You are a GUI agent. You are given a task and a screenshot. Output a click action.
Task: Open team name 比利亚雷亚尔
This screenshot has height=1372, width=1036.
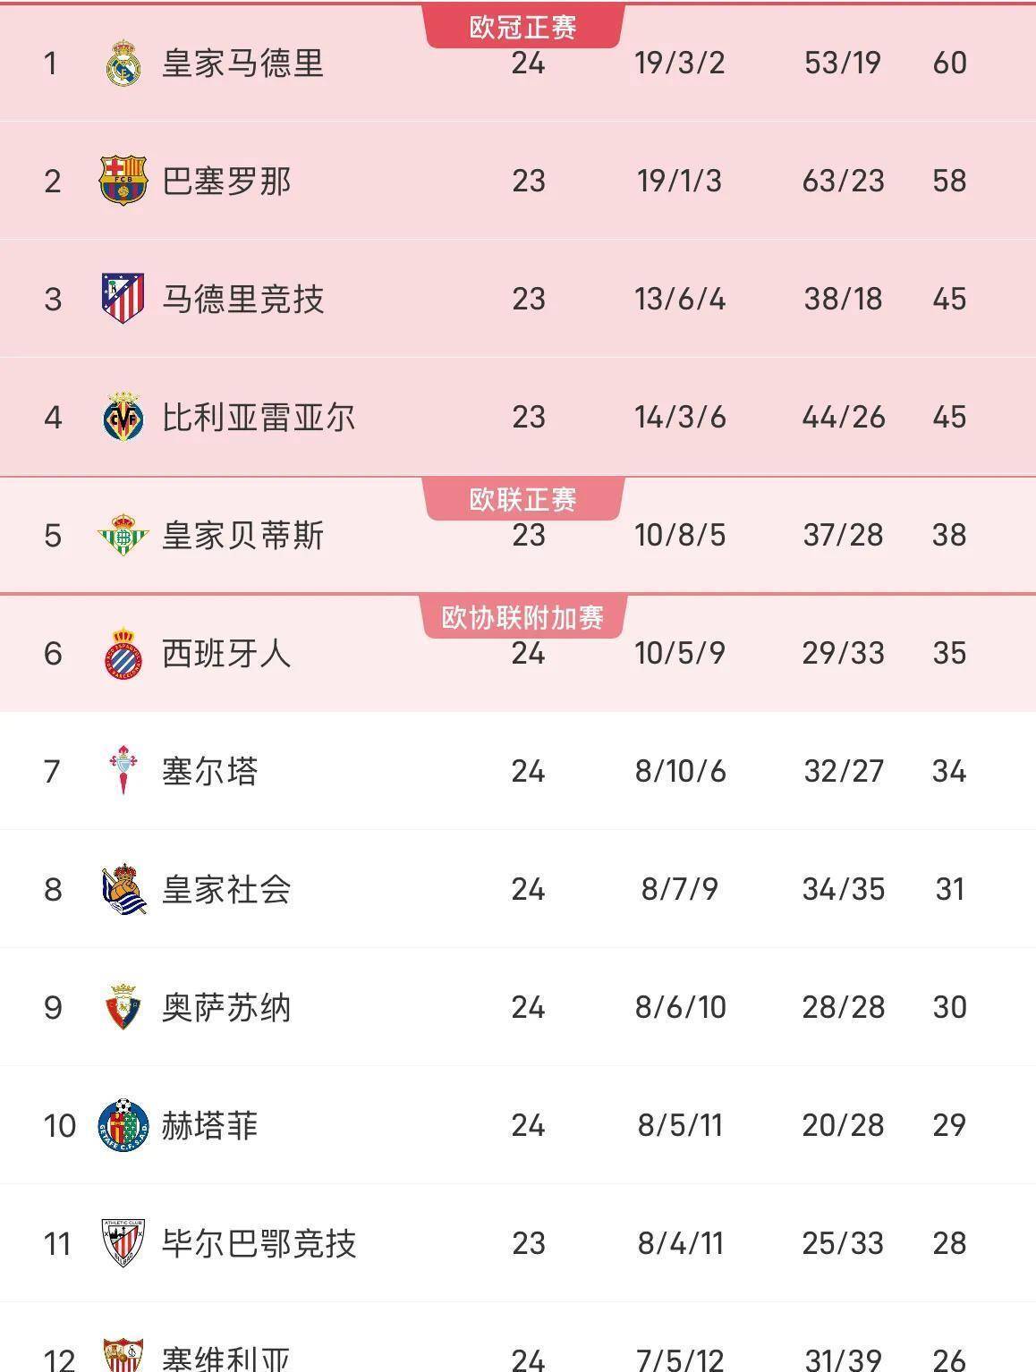point(259,418)
